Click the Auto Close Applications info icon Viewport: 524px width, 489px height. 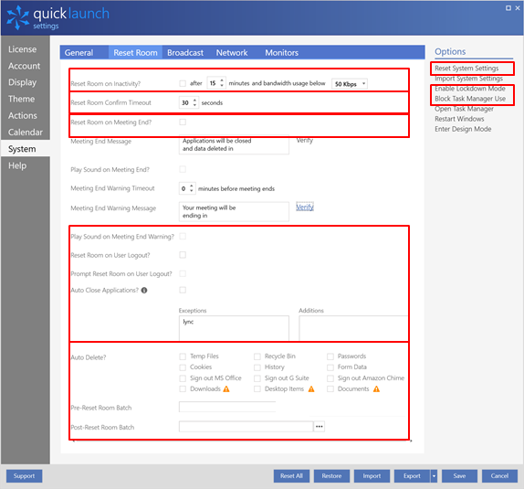144,290
